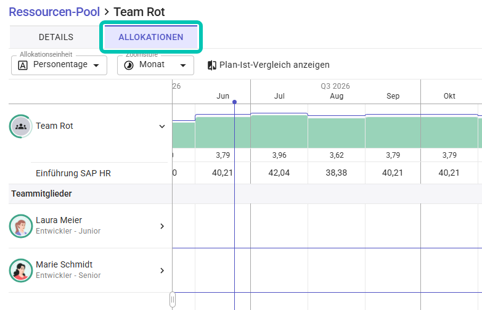Open the Ressourcen-Pool breadcrumb link
482x310 pixels.
54,12
